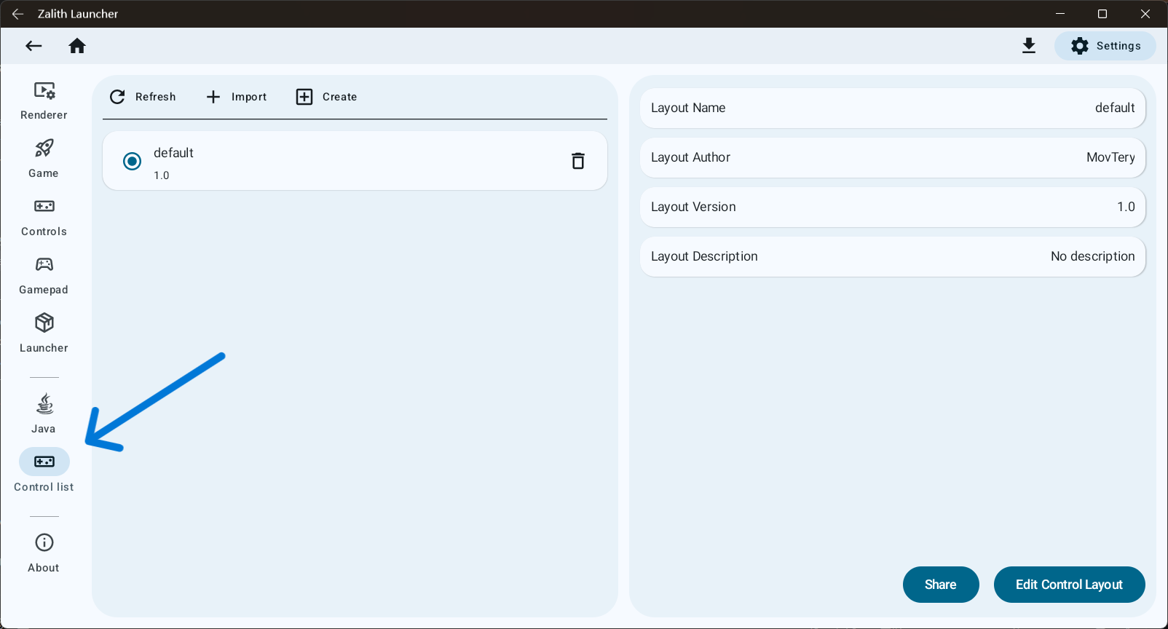This screenshot has width=1168, height=629.
Task: Open the Renderer settings section
Action: click(x=44, y=100)
